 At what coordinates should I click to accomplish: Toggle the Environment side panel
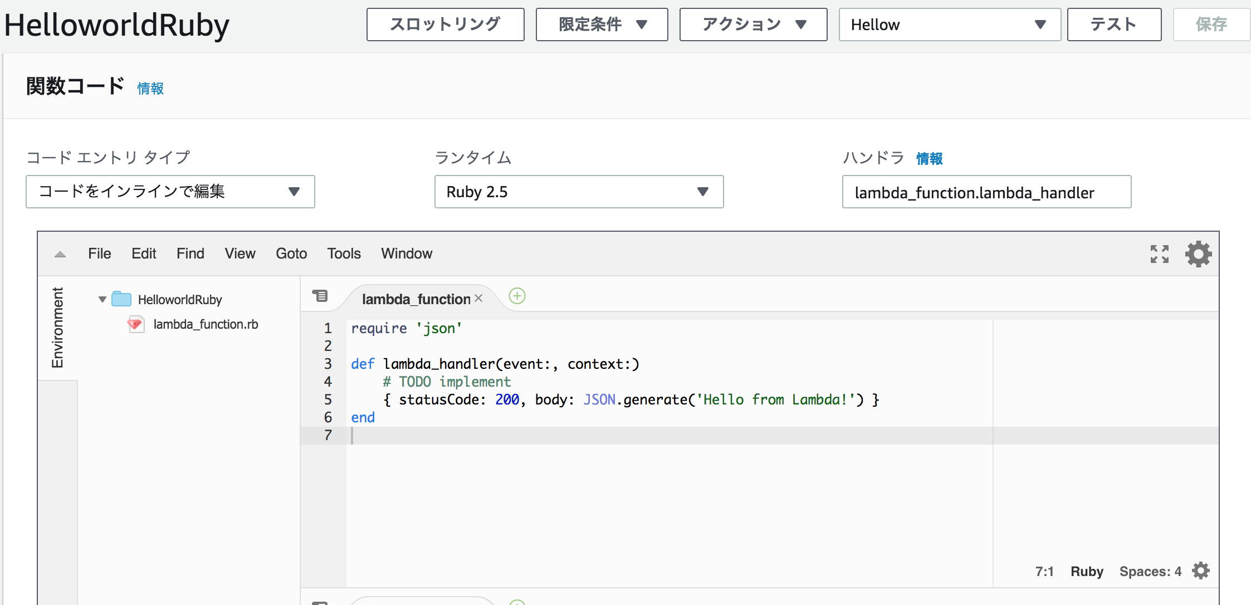click(x=57, y=328)
